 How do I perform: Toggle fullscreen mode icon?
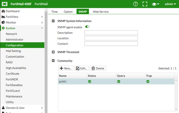(145, 4)
